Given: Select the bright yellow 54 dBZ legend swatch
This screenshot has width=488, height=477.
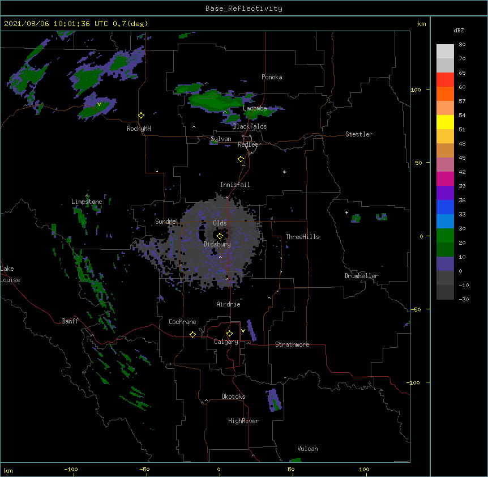Looking at the screenshot, I should coord(445,122).
